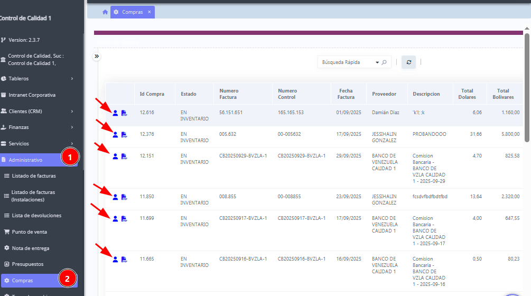Viewport: 531px width, 296px height.
Task: Open the Búsqueda Rápida dropdown arrow
Action: click(377, 62)
